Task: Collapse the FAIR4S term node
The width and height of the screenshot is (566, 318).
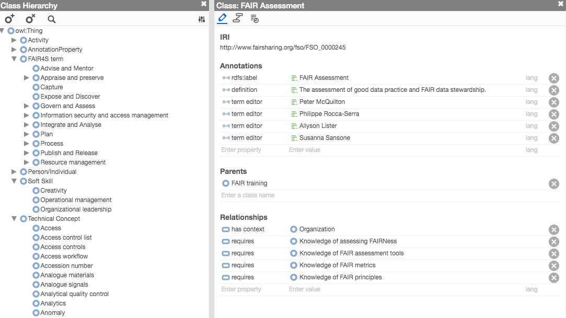Action: click(x=14, y=59)
